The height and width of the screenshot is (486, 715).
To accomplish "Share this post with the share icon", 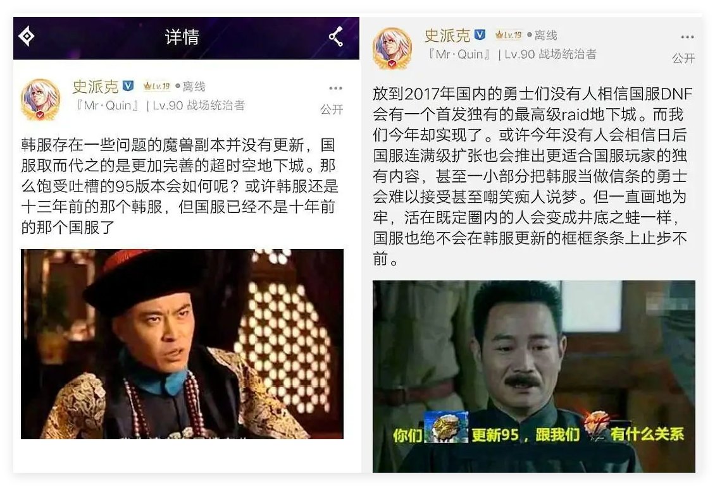I will [336, 37].
